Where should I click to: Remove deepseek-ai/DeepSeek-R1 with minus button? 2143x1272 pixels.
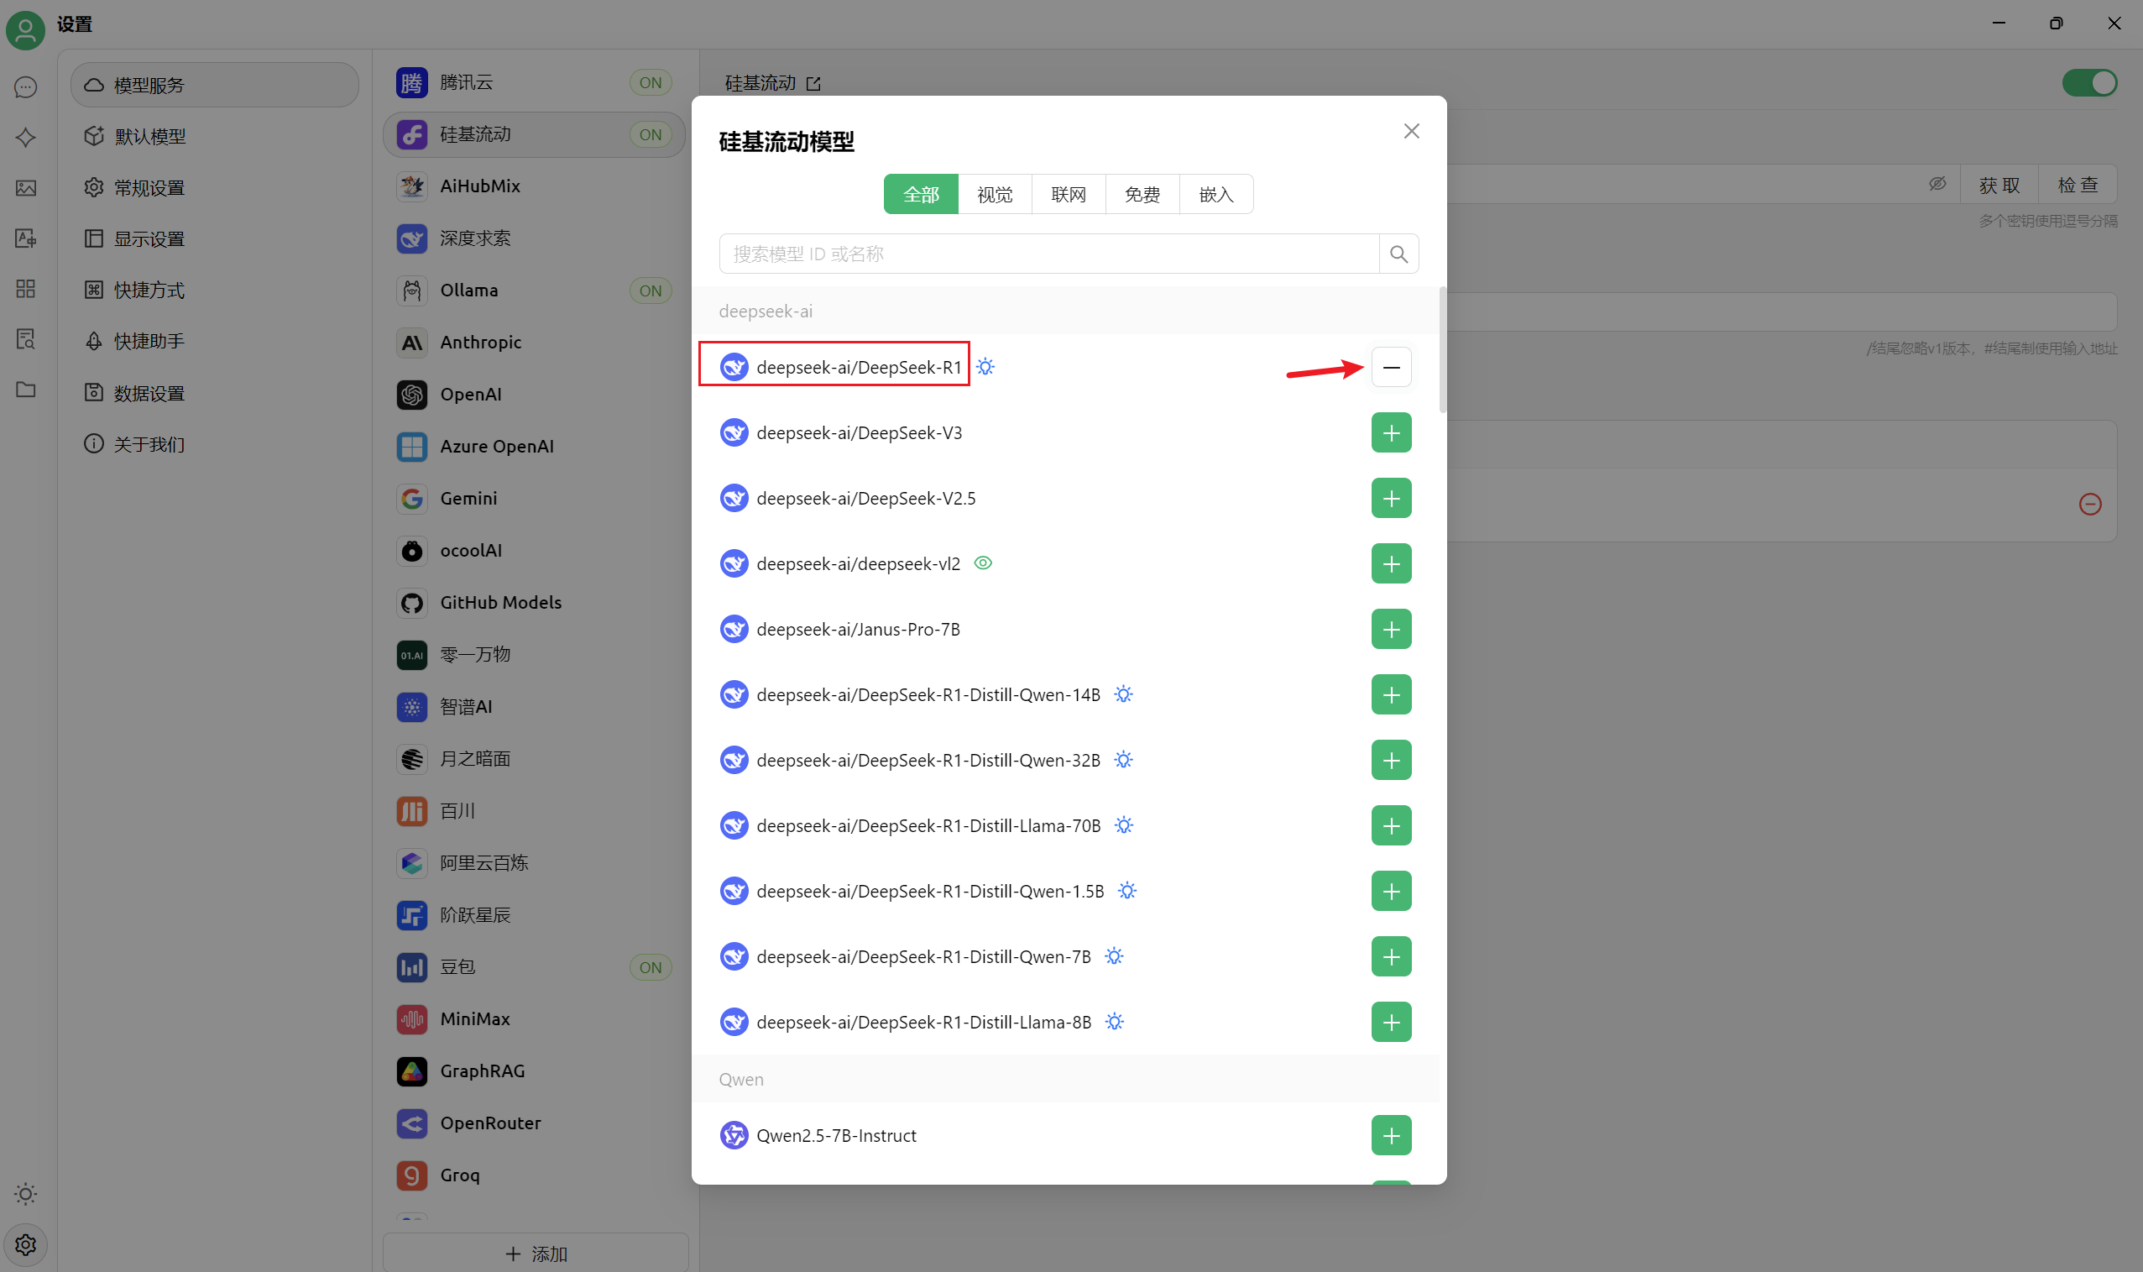[x=1391, y=367]
